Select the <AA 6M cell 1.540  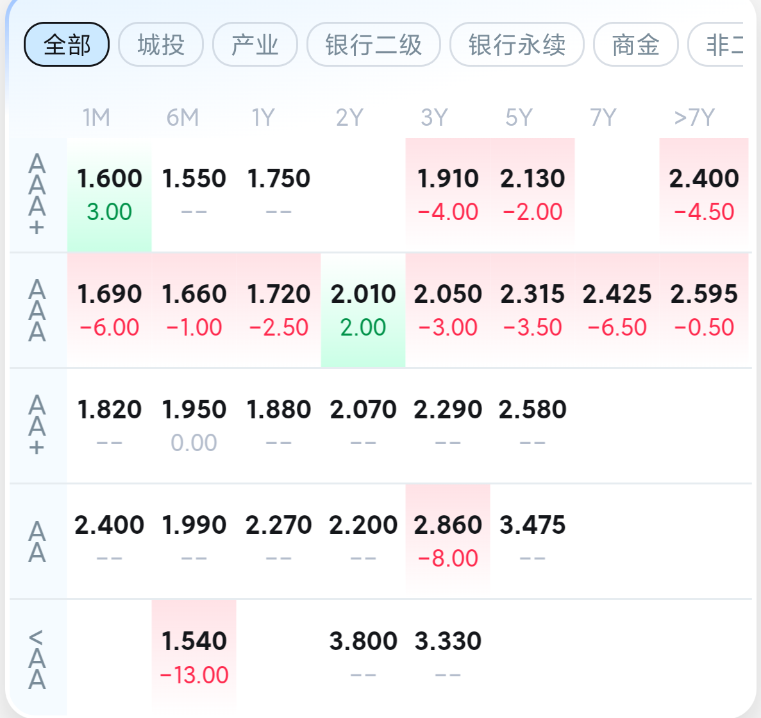[x=194, y=658]
